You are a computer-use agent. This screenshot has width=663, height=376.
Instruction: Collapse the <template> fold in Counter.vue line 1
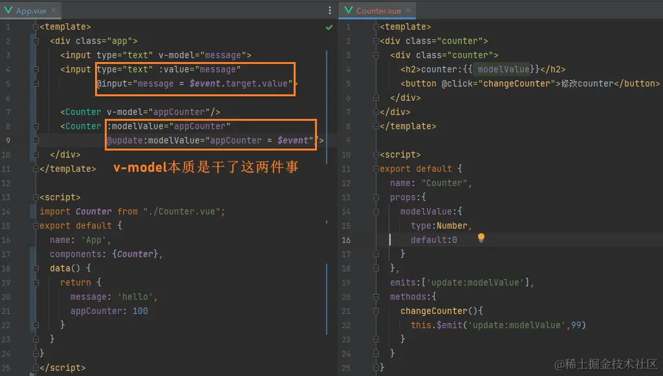point(376,27)
